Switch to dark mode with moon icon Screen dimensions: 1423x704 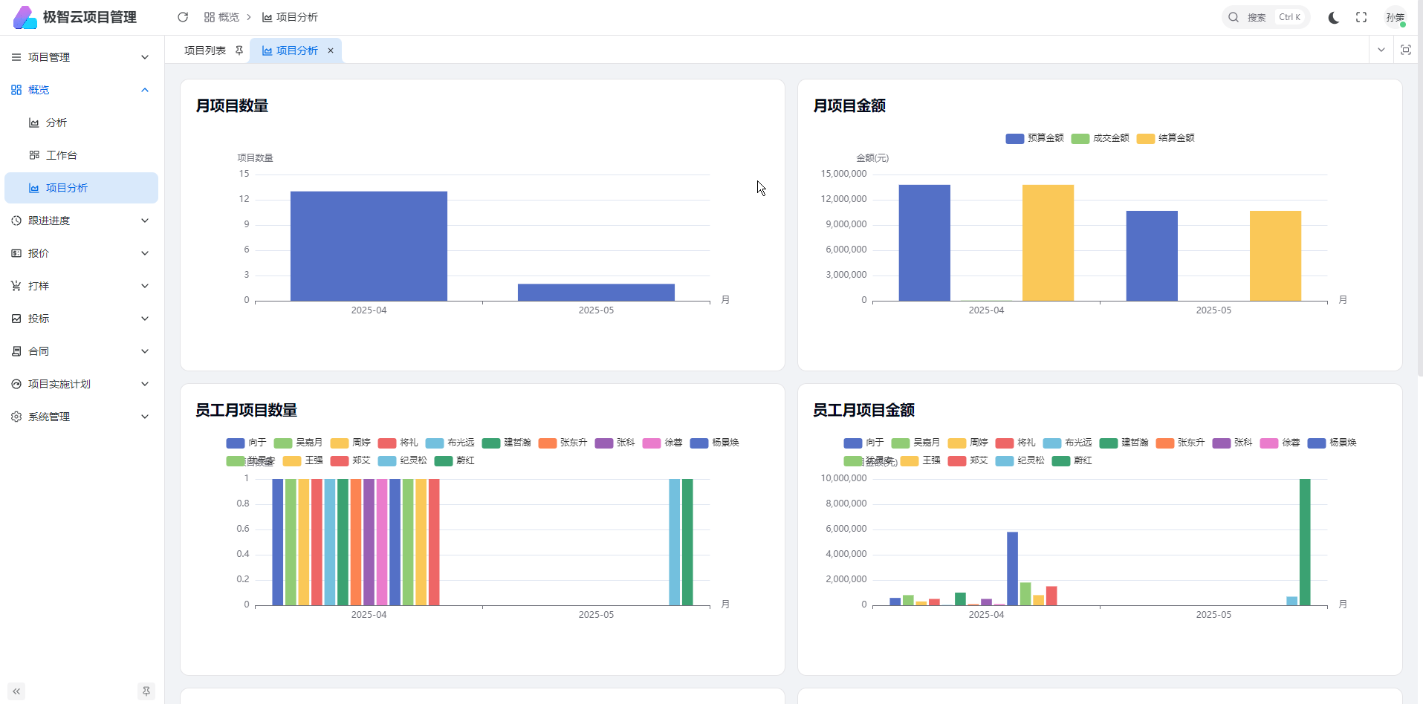pyautogui.click(x=1333, y=17)
